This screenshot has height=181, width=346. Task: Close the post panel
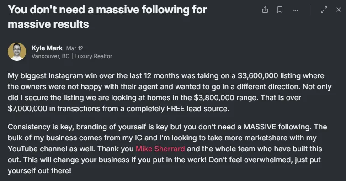339,10
